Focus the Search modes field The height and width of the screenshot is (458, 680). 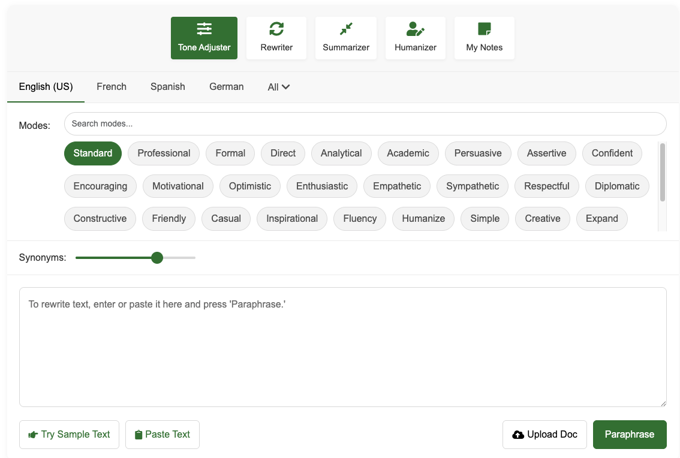point(365,123)
